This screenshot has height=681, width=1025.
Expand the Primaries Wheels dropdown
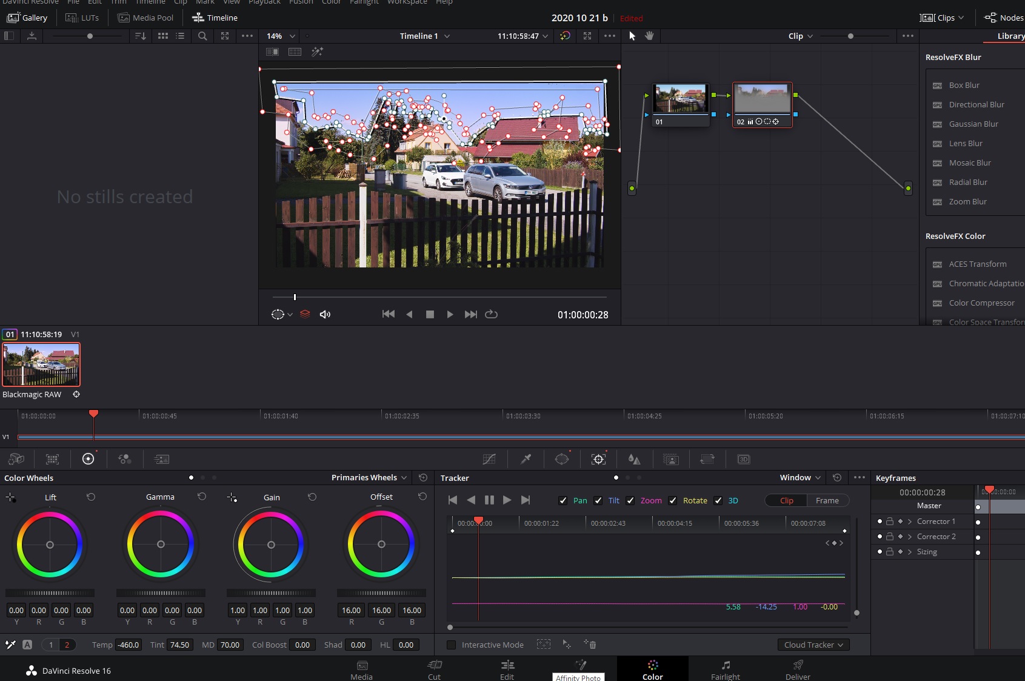tap(369, 477)
